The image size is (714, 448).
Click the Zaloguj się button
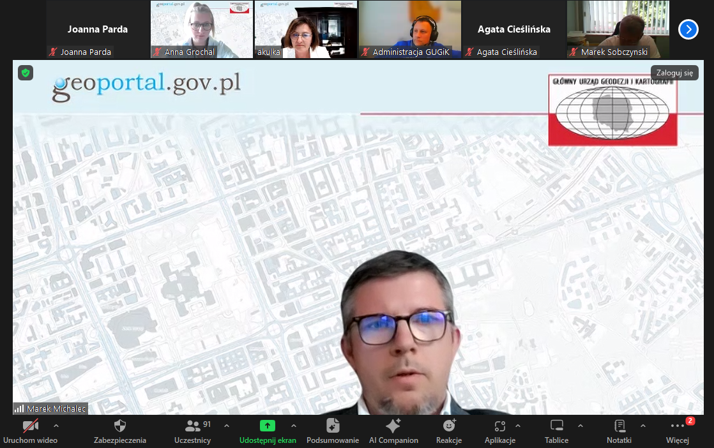point(674,73)
